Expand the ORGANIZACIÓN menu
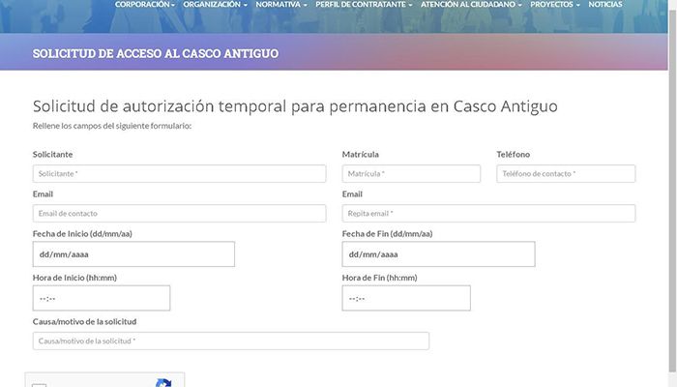677x387 pixels. click(215, 4)
